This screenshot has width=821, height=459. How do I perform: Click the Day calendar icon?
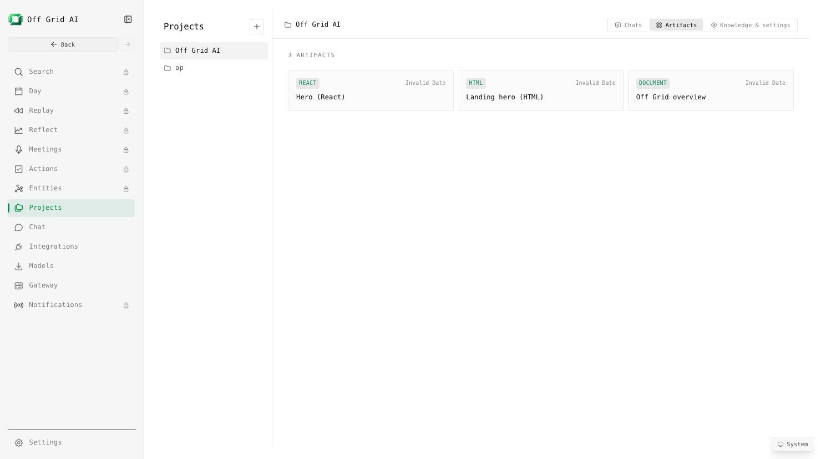click(x=19, y=91)
